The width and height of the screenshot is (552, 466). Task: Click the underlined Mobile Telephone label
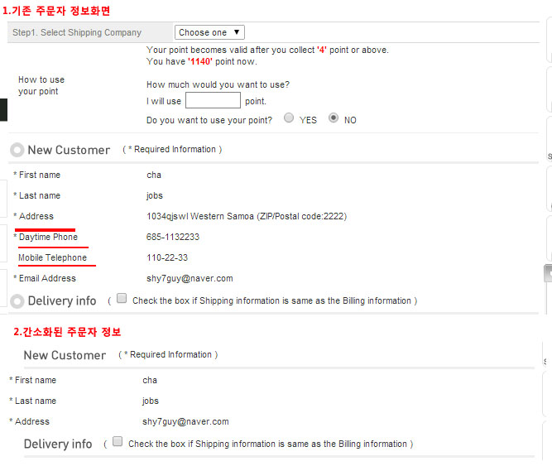52,258
